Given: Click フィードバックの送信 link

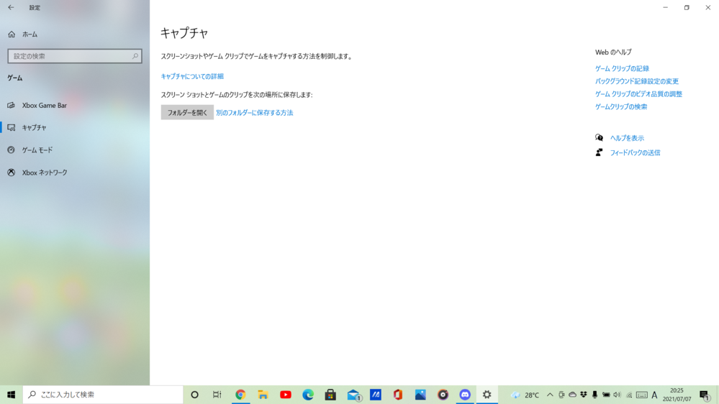Looking at the screenshot, I should pos(635,153).
